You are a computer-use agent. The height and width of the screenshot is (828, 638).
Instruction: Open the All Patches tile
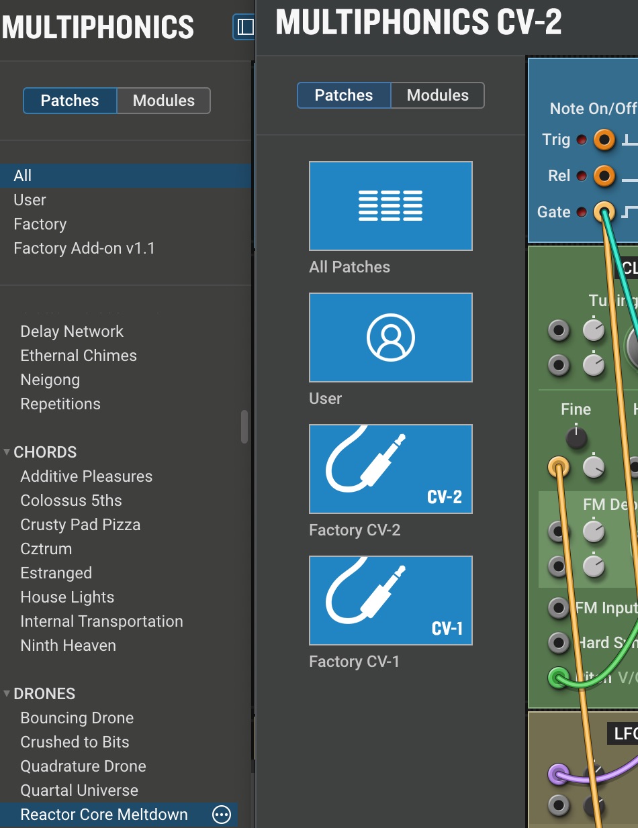390,206
